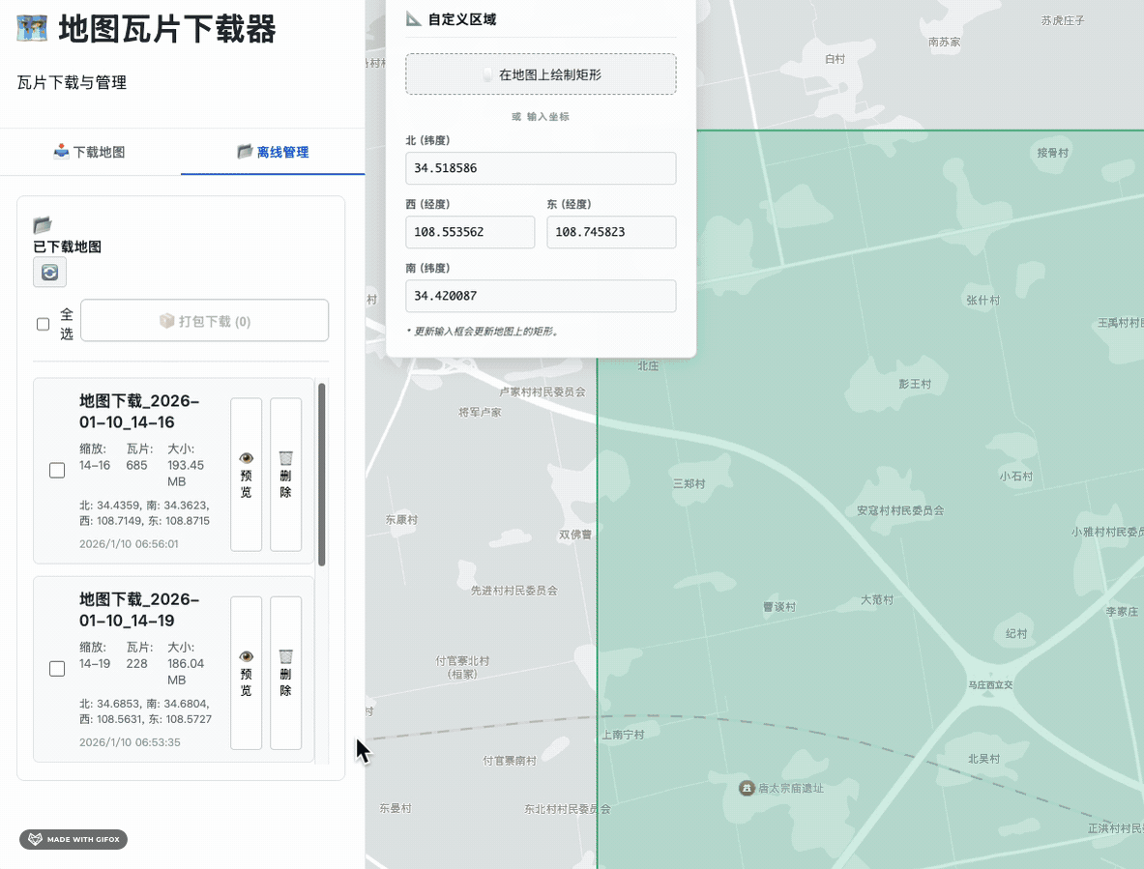The image size is (1144, 869).
Task: Click the map label 彭王村
Action: tap(915, 384)
